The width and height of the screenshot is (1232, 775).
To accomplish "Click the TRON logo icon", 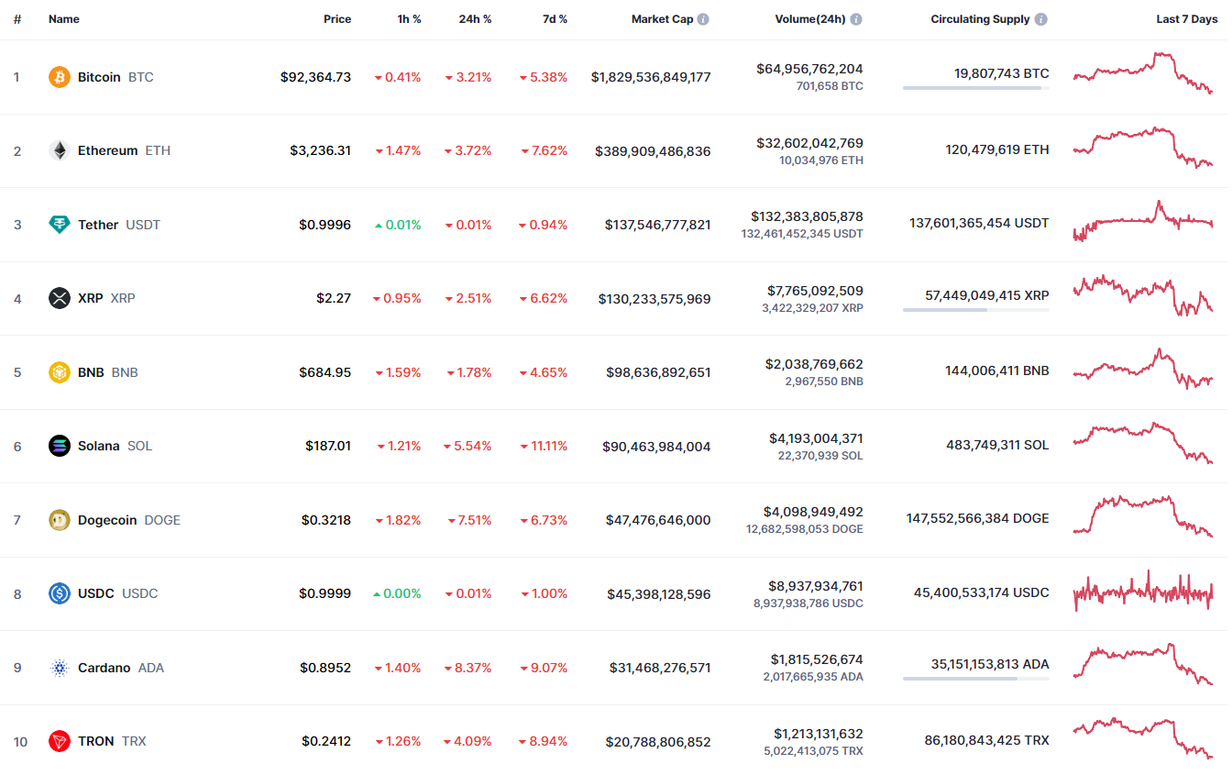I will click(x=60, y=741).
